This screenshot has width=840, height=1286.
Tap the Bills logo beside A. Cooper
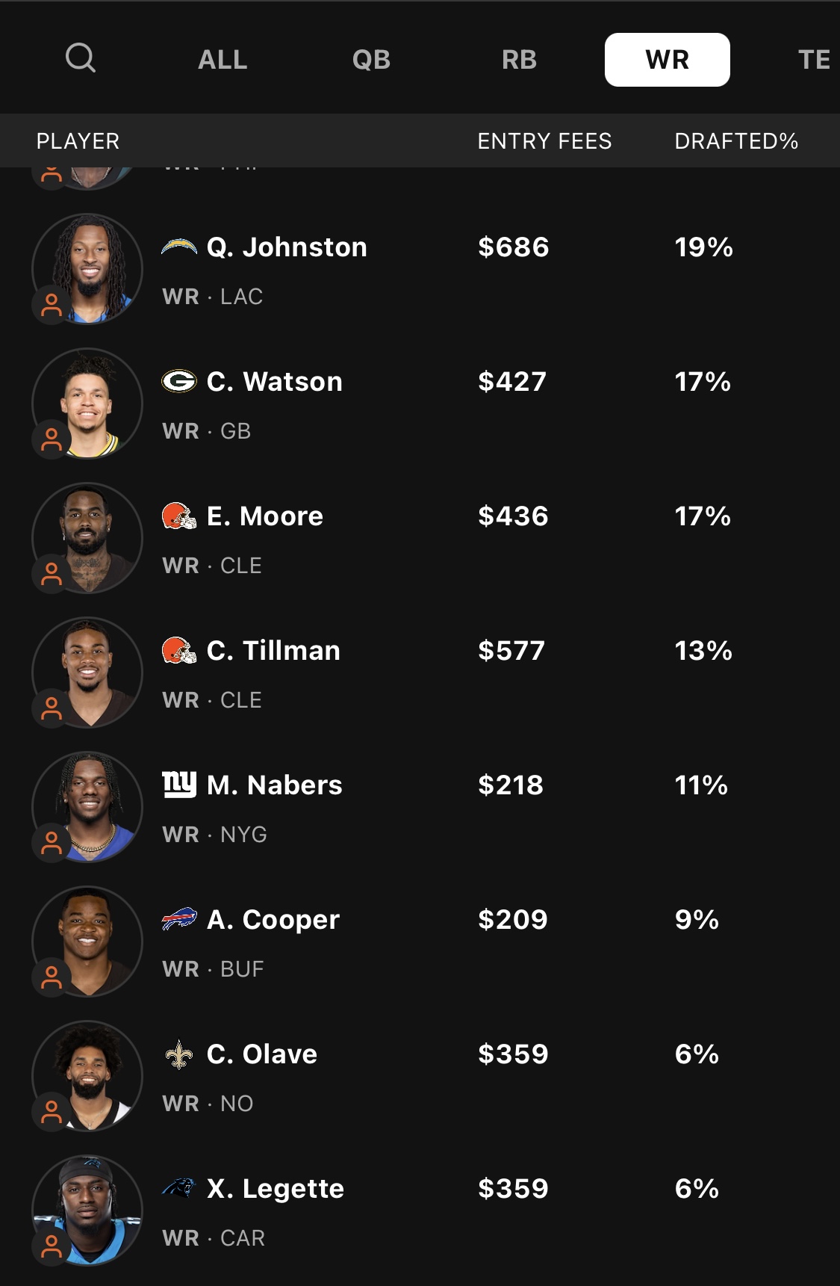tap(179, 919)
